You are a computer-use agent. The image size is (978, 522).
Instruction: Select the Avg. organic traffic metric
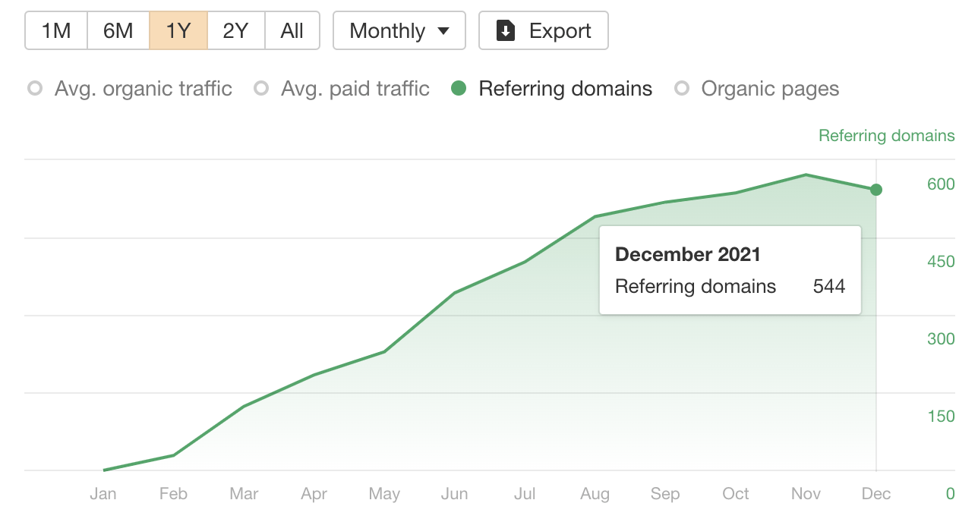[x=143, y=89]
